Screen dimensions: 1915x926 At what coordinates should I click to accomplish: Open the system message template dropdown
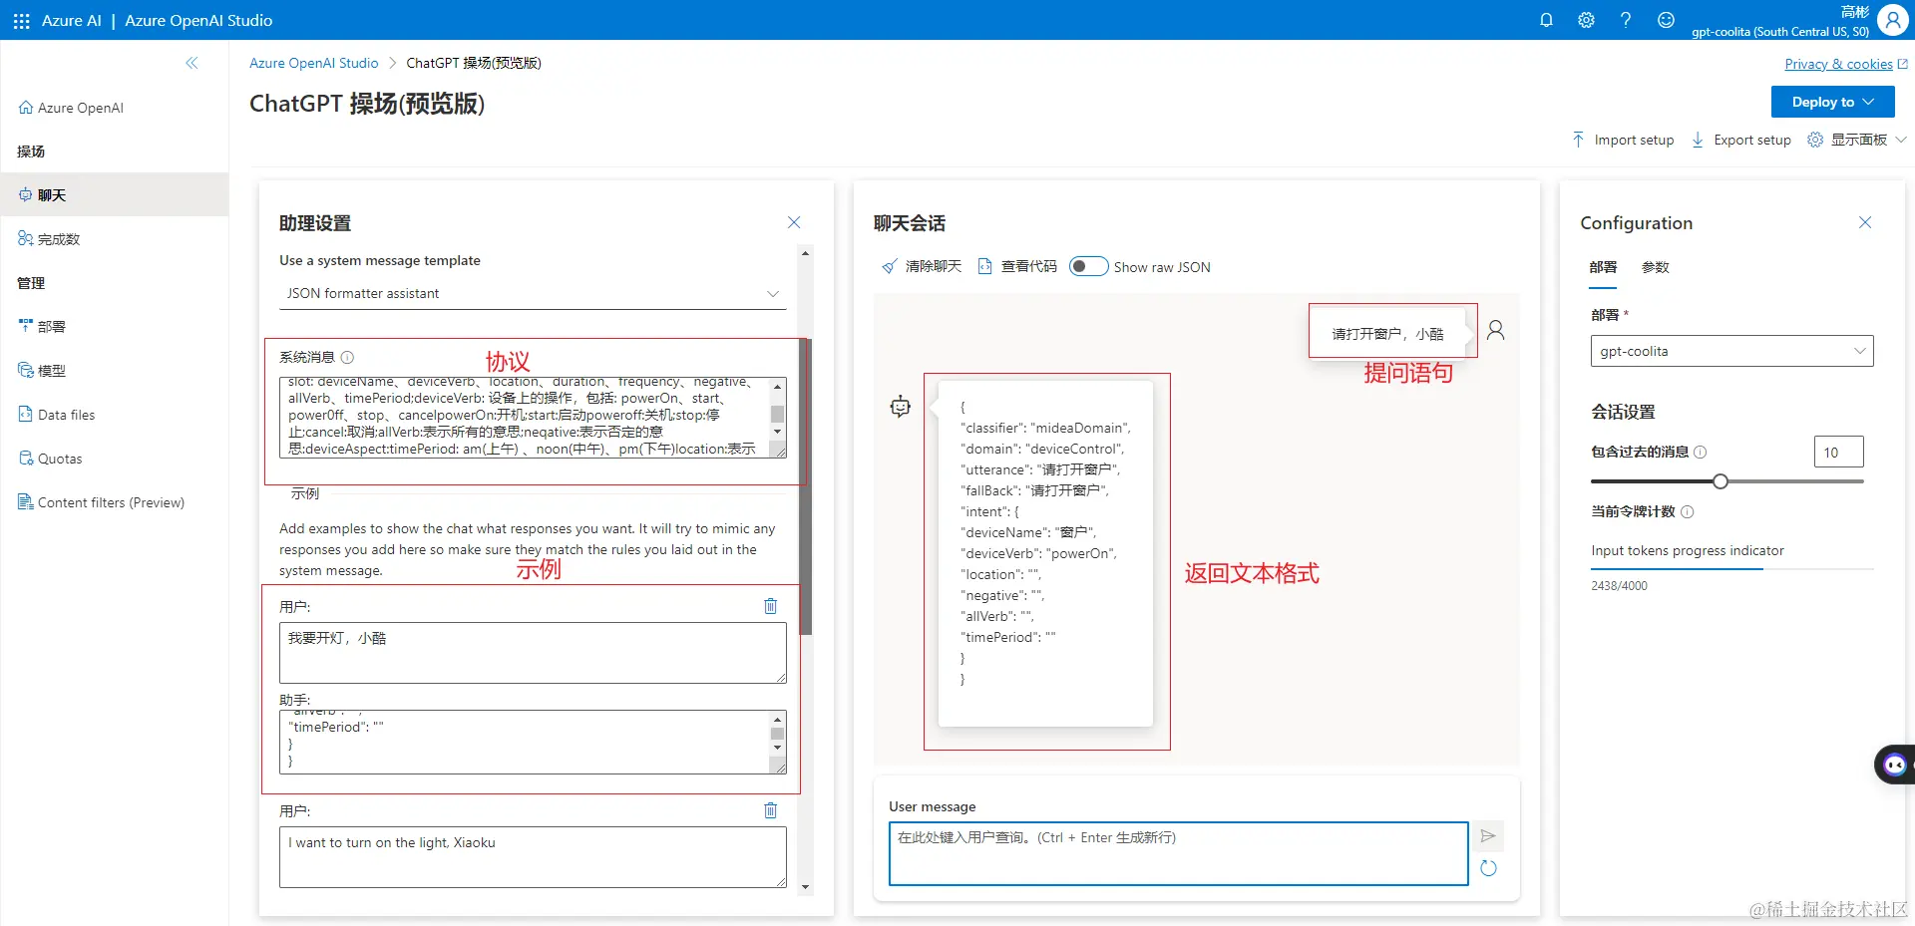coord(533,293)
